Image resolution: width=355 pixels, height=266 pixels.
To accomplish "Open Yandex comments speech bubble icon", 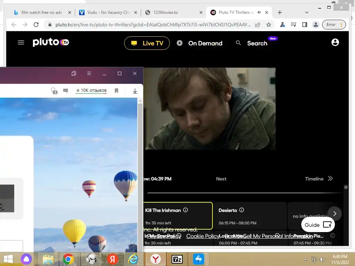I will [66, 91].
